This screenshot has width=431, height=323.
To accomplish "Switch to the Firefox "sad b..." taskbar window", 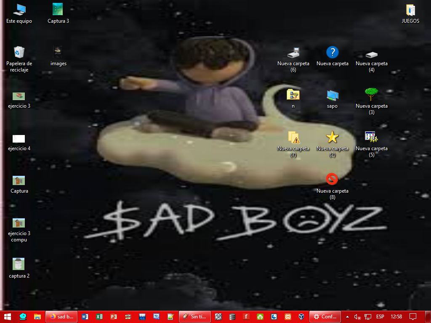I will 61,317.
